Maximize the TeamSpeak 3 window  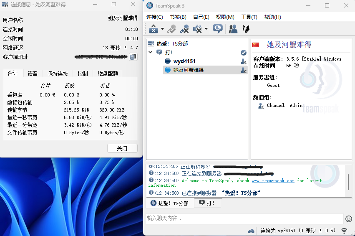pos(327,5)
